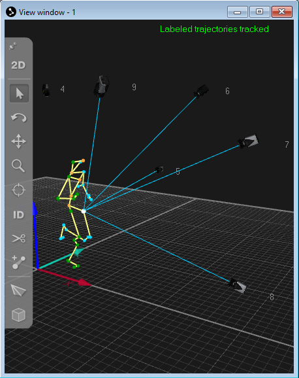Select camera 9 in the 3D view
Viewport: 299px width, 378px height.
(101, 86)
